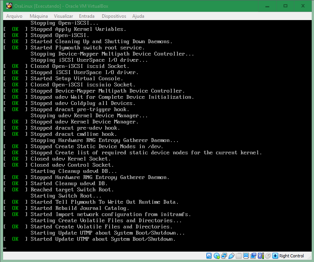The width and height of the screenshot is (314, 262).
Task: Click the 'Stopped Apply Kernel Variables.' line
Action: click(x=78, y=29)
